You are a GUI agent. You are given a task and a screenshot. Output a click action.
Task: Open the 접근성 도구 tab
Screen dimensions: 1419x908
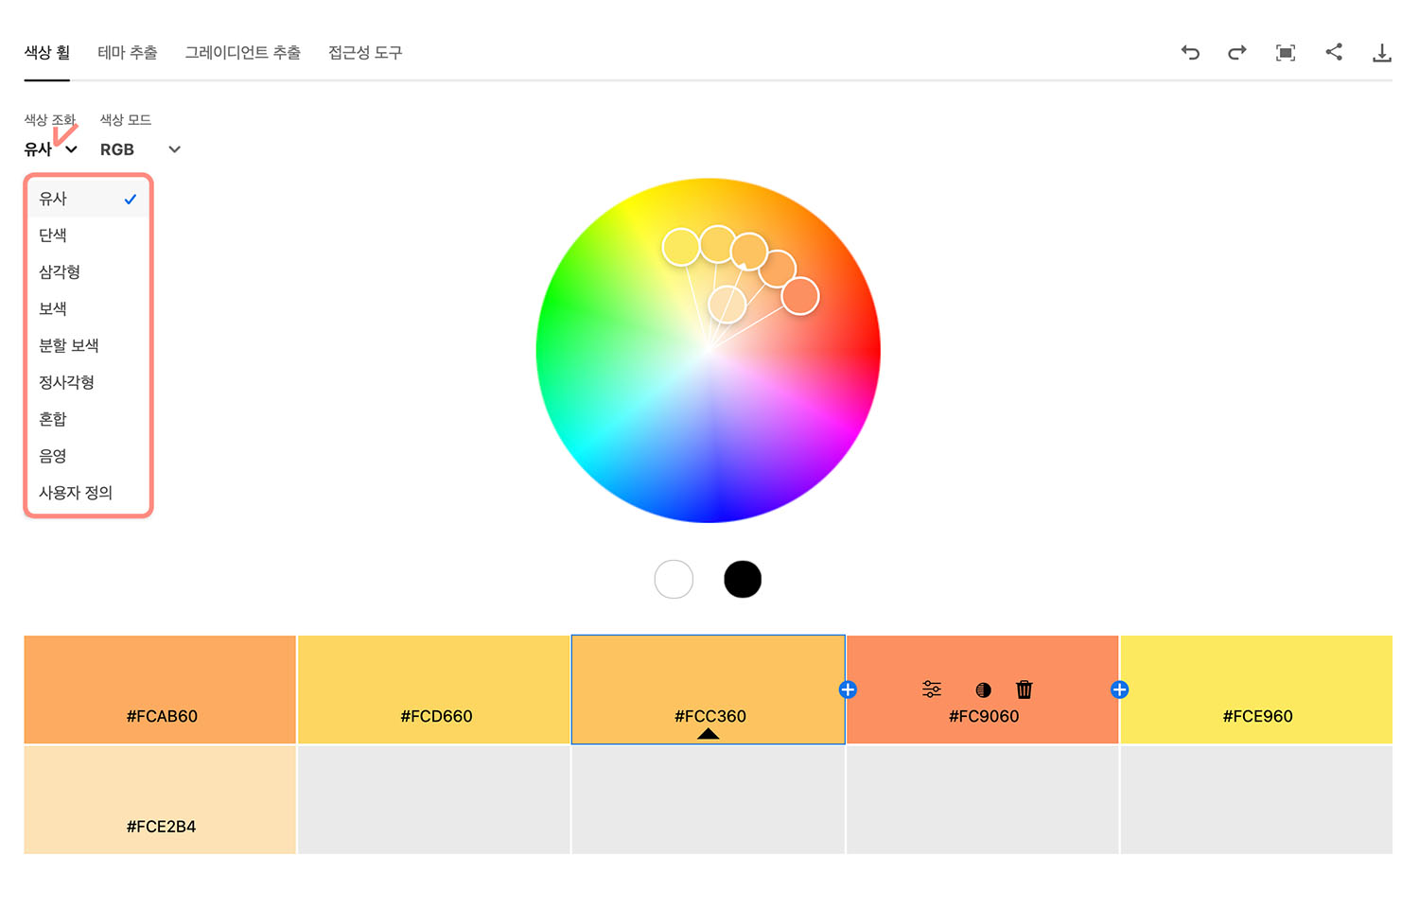(365, 53)
